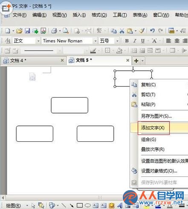Switch to the 文档 5 tab
Viewport: 188px width, 209px height.
[99, 60]
